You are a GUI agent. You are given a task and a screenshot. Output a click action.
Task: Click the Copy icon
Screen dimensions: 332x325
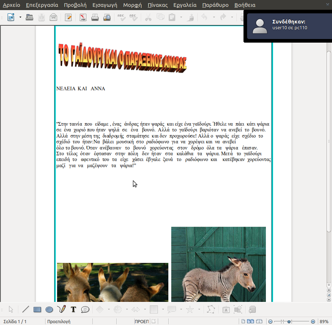[160, 17]
